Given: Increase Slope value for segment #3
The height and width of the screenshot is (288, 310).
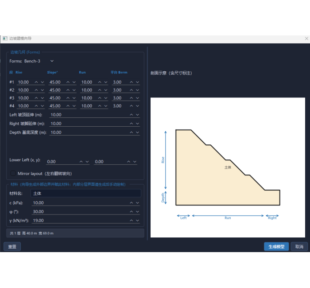Looking at the screenshot, I should 68,98.
